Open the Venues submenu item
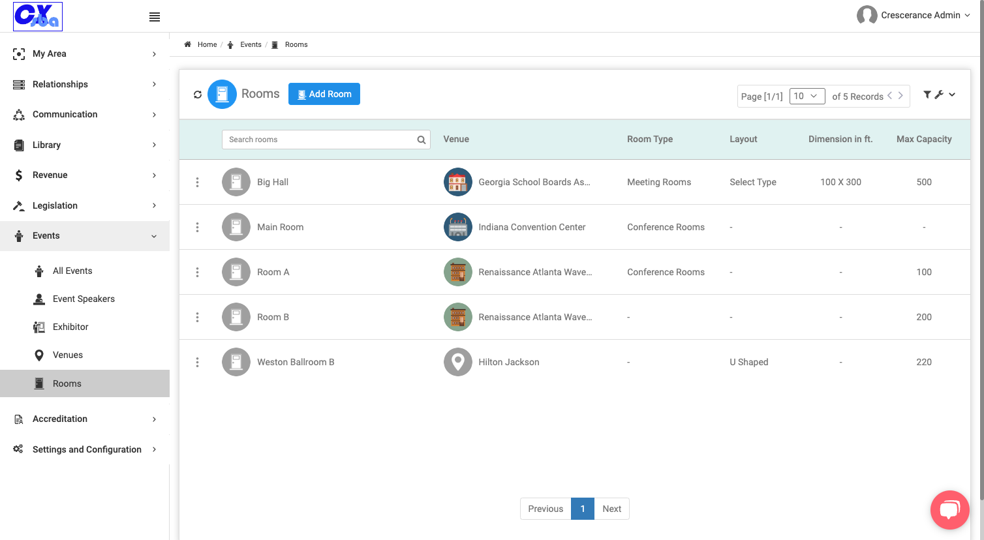Screen dimensions: 984x540 pyautogui.click(x=85, y=355)
